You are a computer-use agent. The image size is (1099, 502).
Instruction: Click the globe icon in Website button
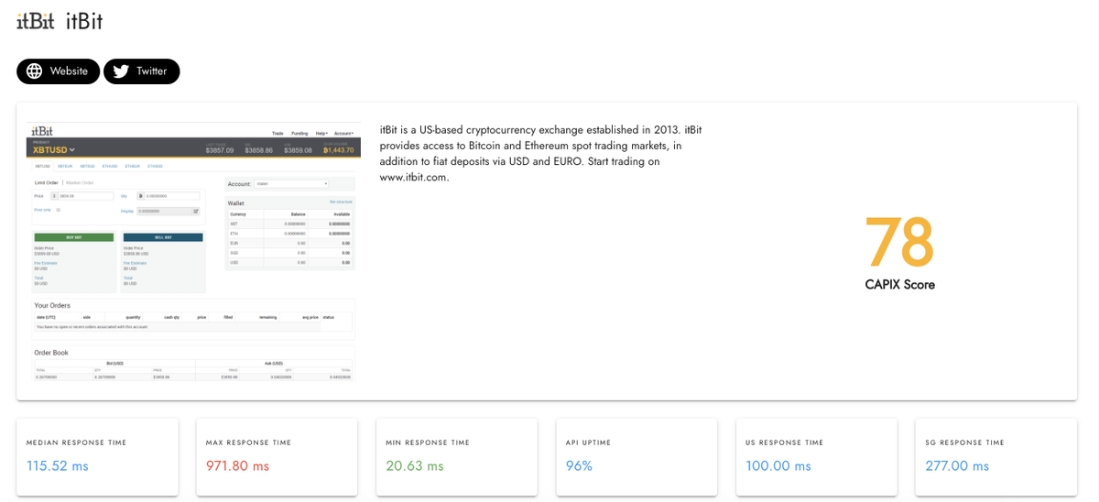[34, 71]
